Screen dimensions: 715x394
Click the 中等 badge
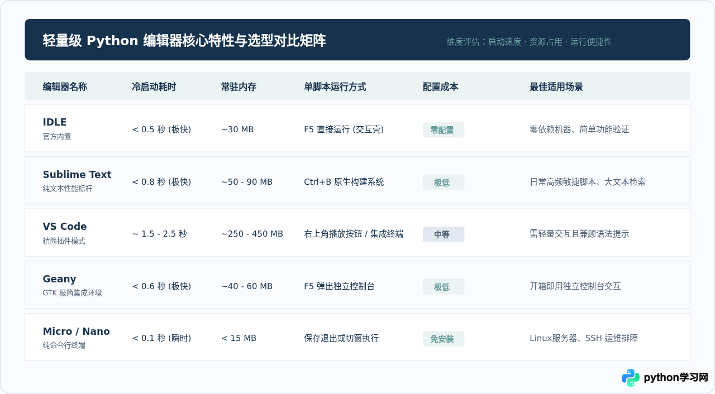(x=444, y=234)
